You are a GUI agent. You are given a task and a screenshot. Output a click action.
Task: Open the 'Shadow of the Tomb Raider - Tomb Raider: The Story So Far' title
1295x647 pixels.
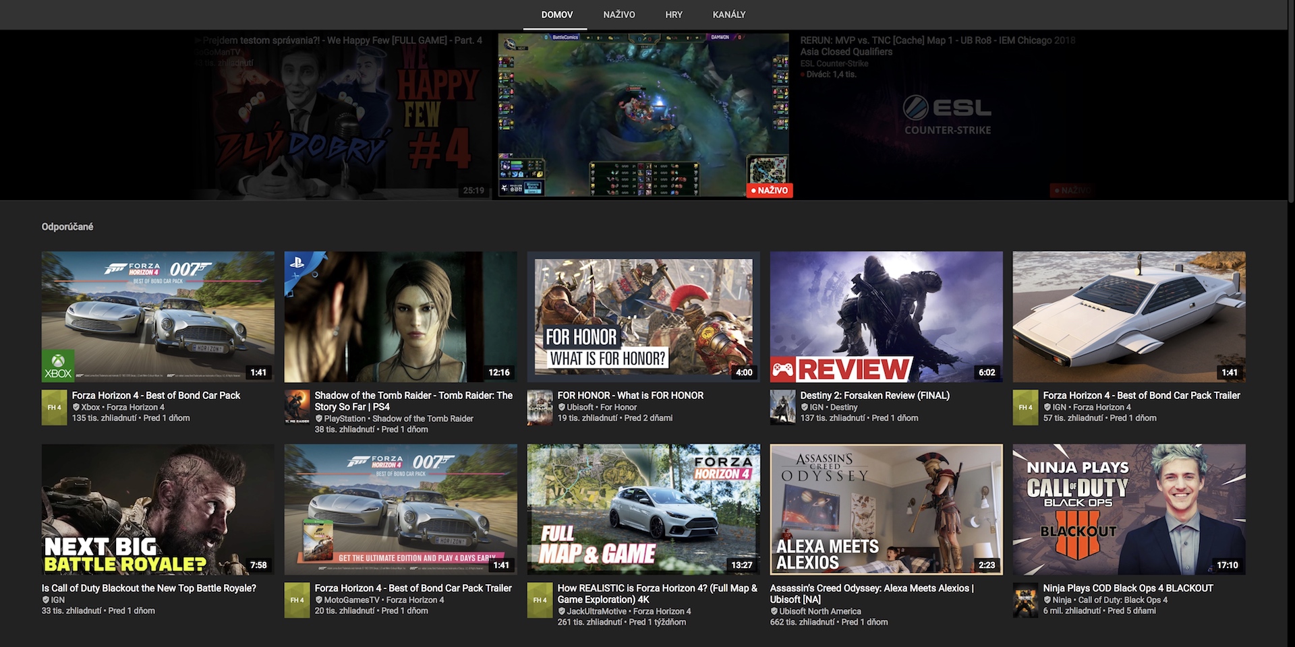coord(413,401)
